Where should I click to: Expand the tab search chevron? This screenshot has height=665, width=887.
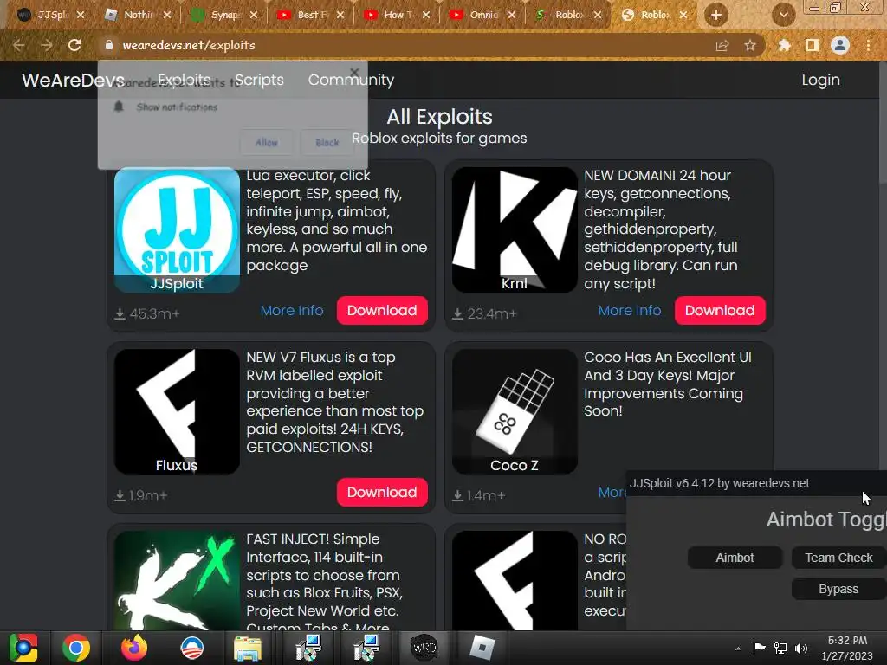click(x=783, y=15)
